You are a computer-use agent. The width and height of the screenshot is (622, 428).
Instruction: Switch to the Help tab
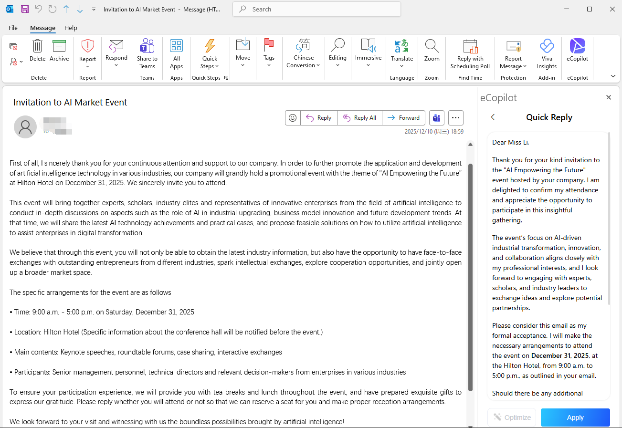71,28
